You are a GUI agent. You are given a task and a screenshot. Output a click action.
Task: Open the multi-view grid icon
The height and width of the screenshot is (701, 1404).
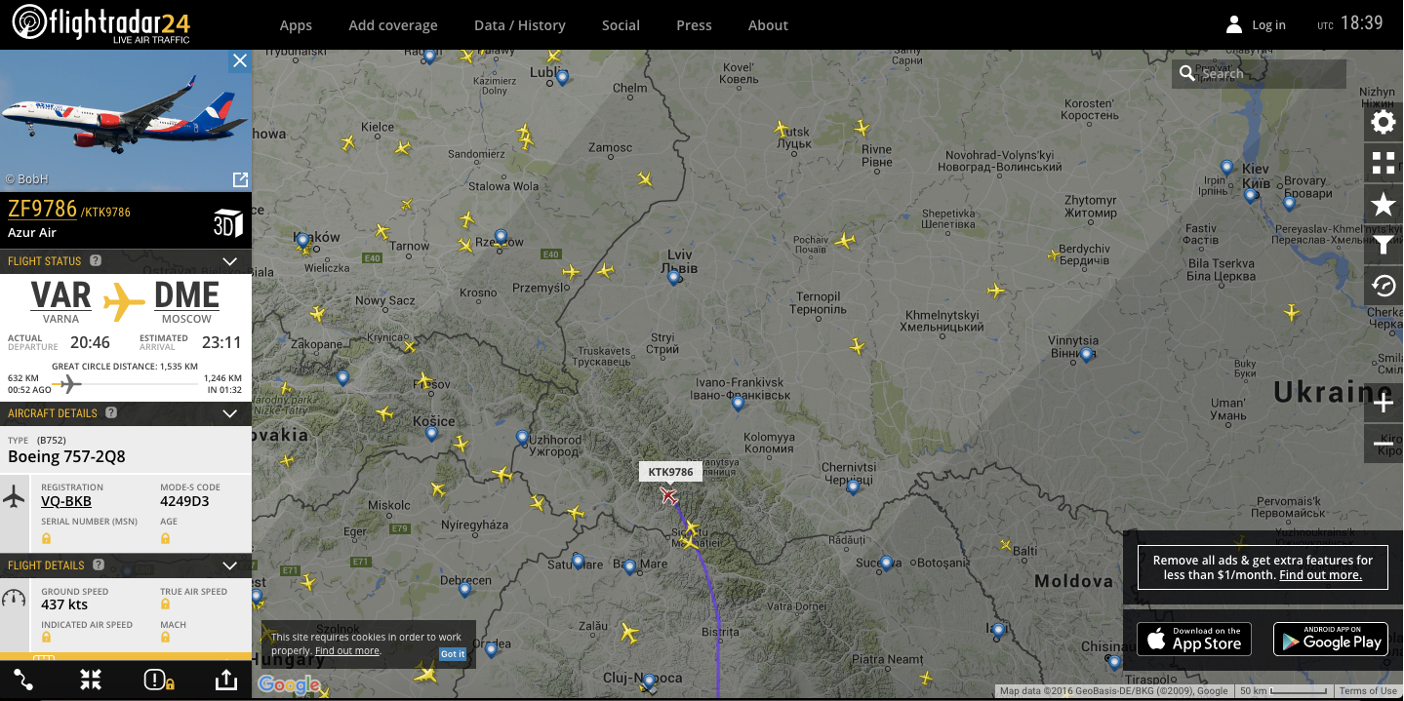(1383, 163)
